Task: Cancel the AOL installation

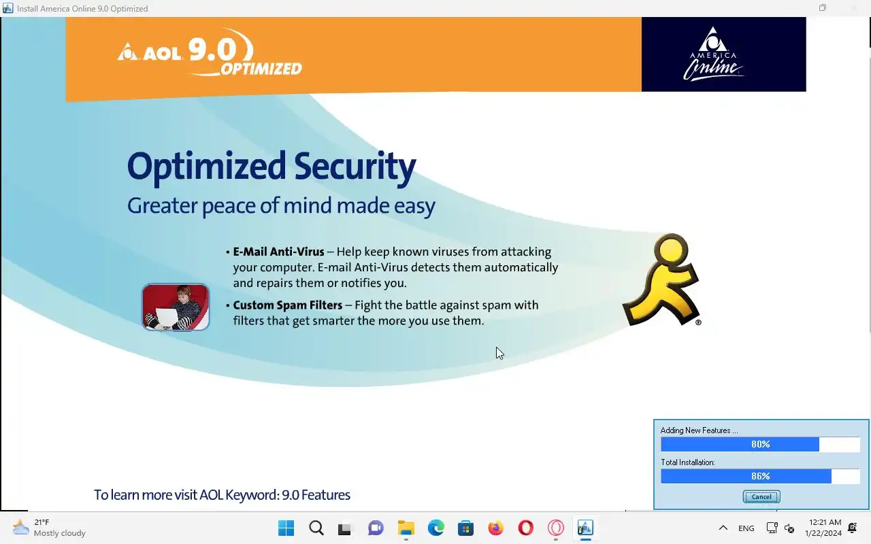Action: point(761,496)
